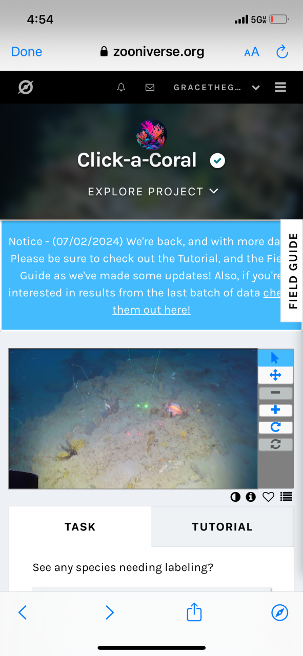Open Safari reader AA text options
Screen dimensions: 303x656
tap(252, 52)
